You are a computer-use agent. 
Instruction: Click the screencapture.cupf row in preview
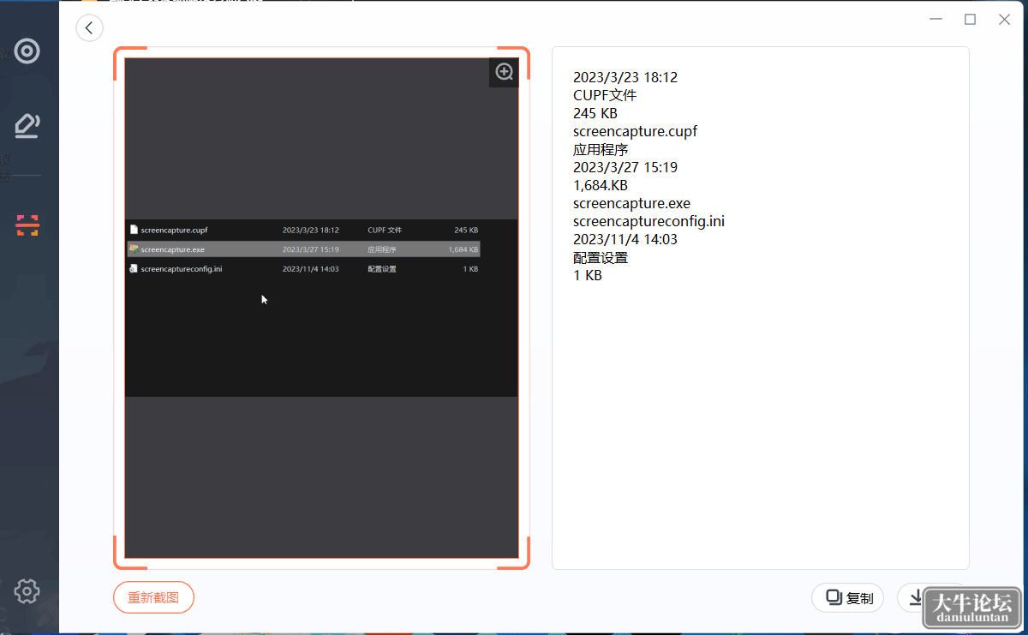click(303, 230)
